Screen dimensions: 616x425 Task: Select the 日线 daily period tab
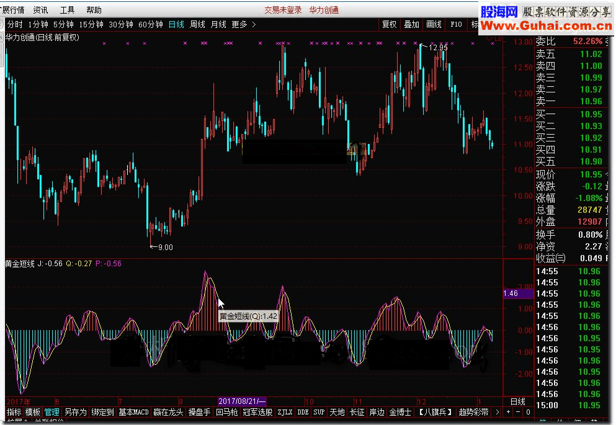tap(176, 24)
